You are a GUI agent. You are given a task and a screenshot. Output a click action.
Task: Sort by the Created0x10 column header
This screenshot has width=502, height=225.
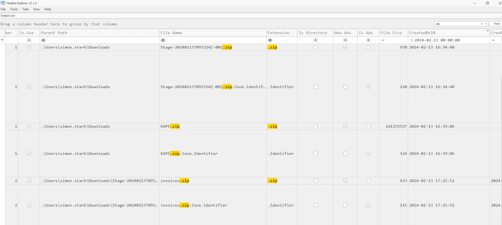point(449,32)
